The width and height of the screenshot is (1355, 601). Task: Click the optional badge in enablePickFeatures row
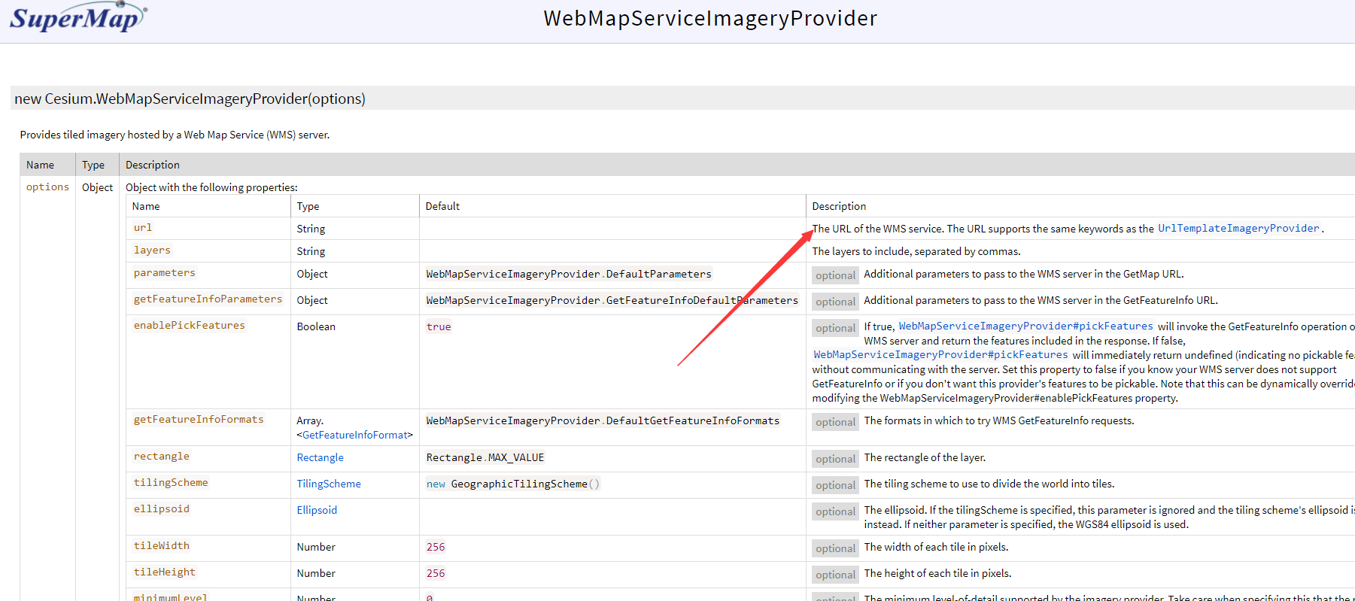point(835,328)
